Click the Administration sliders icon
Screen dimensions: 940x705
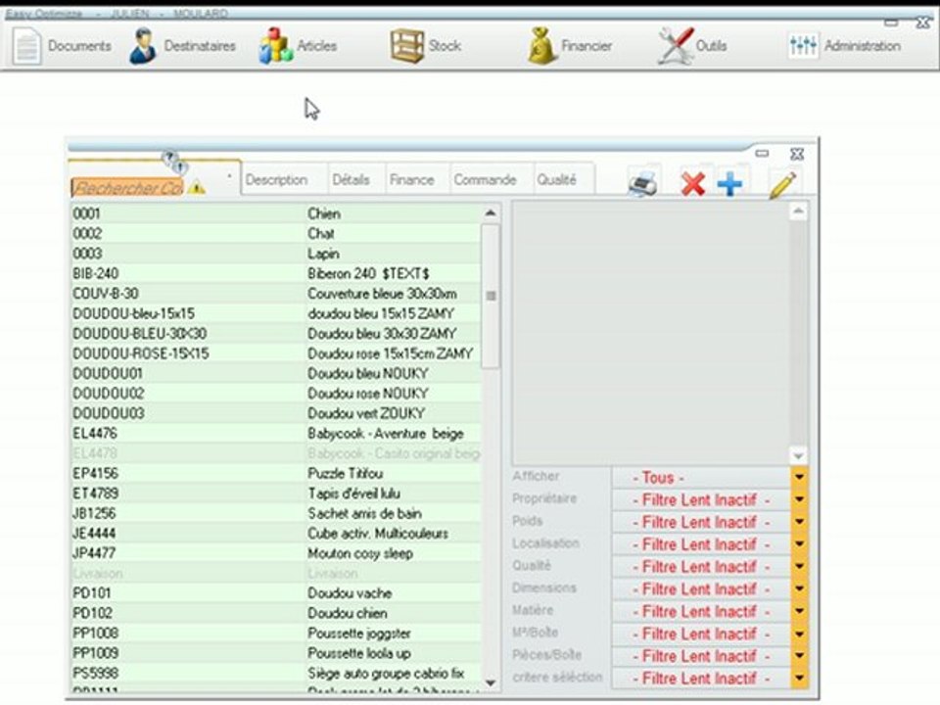pos(803,46)
